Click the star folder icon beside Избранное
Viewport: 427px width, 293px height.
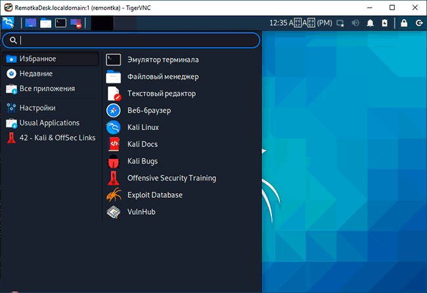pyautogui.click(x=11, y=59)
